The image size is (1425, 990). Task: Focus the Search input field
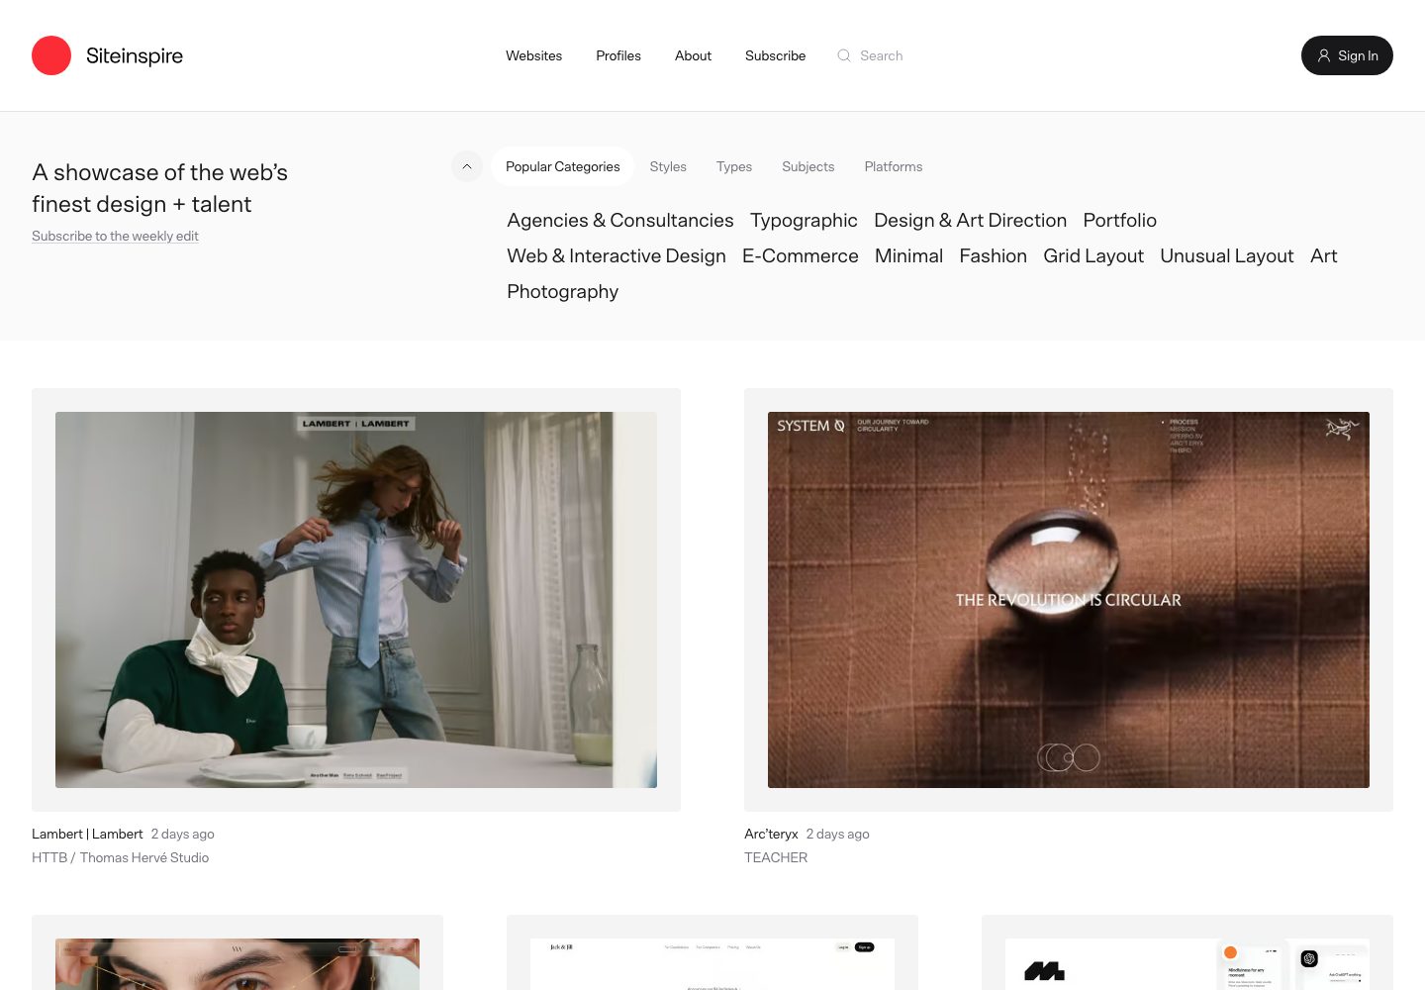click(x=882, y=55)
